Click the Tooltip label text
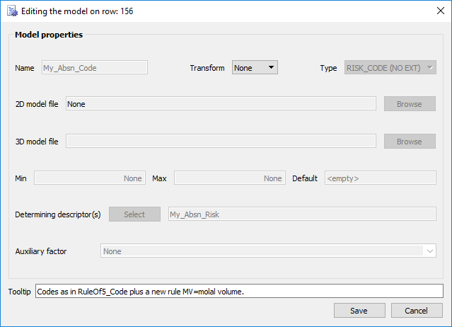The height and width of the screenshot is (327, 452). coord(20,292)
